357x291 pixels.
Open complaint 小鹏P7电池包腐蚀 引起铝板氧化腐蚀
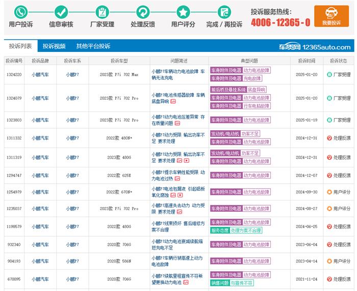point(178,192)
